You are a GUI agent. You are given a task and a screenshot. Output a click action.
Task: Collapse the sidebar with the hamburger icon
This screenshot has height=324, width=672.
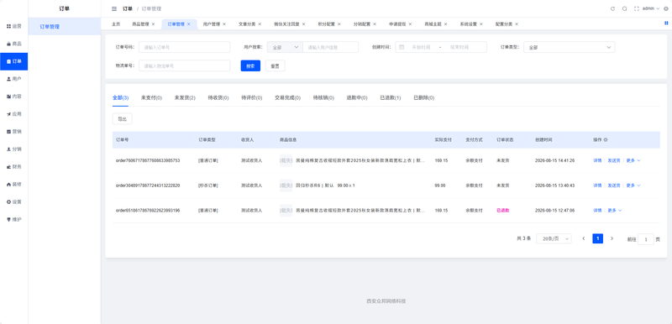114,8
